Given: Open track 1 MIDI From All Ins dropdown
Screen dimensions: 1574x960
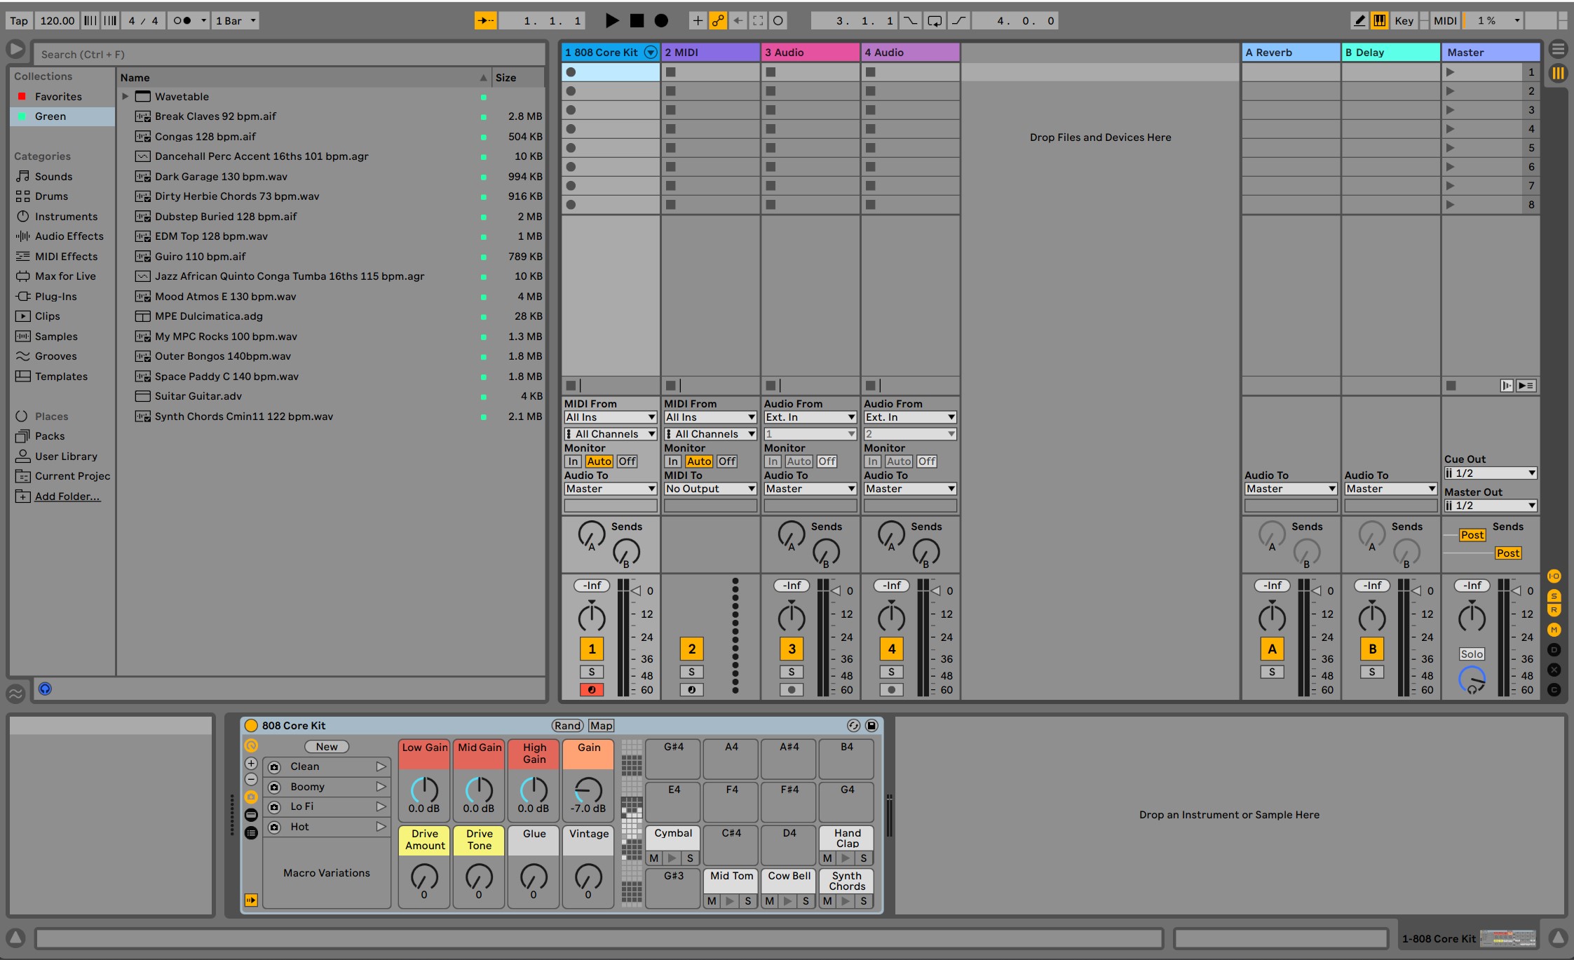Looking at the screenshot, I should click(611, 417).
